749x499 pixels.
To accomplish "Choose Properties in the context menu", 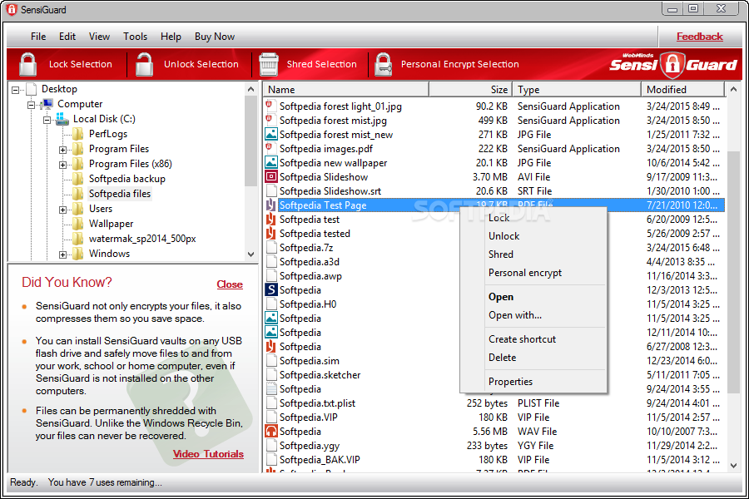I will [x=533, y=382].
